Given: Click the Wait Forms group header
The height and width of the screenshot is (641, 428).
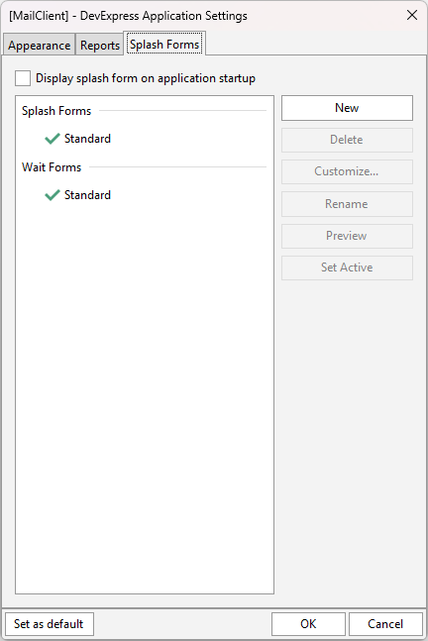Looking at the screenshot, I should (52, 167).
